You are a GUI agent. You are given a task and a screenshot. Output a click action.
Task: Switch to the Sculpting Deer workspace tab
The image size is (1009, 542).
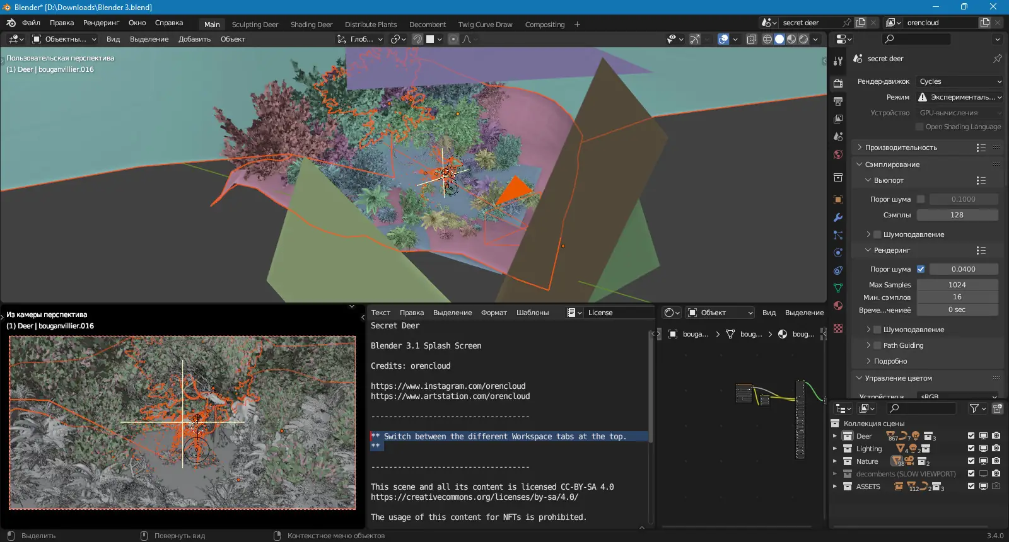[255, 25]
